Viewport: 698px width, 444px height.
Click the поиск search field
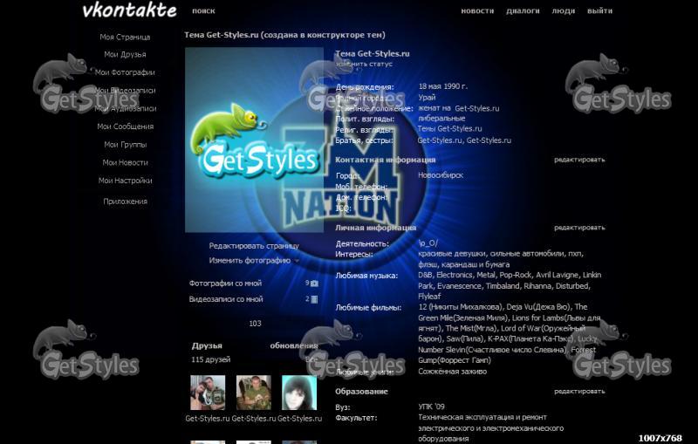click(x=203, y=11)
